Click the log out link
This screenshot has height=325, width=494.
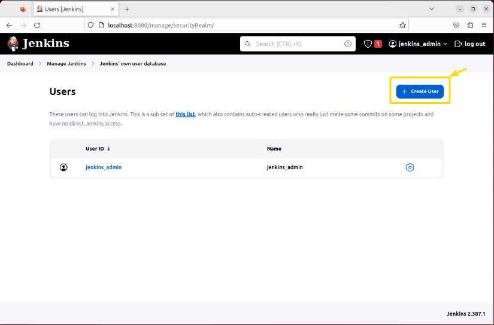[x=469, y=44]
